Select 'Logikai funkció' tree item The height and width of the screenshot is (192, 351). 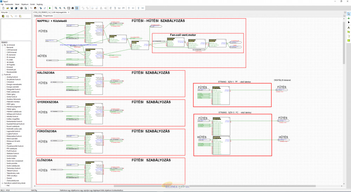click(x=12, y=134)
